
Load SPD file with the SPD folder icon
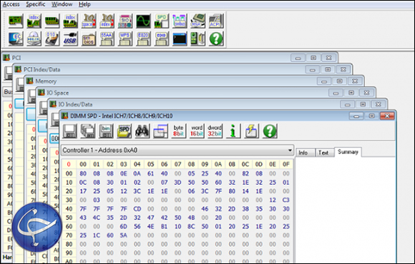click(124, 131)
